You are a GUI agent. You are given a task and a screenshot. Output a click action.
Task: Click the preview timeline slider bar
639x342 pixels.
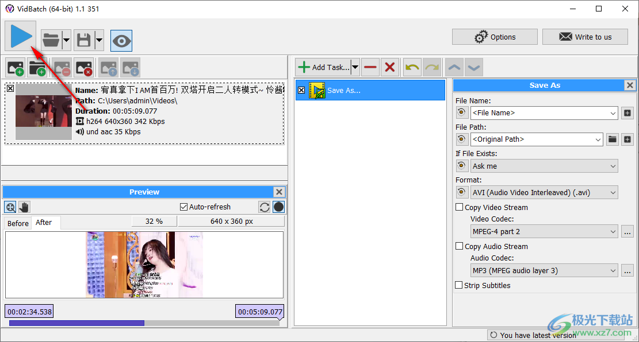click(x=145, y=323)
